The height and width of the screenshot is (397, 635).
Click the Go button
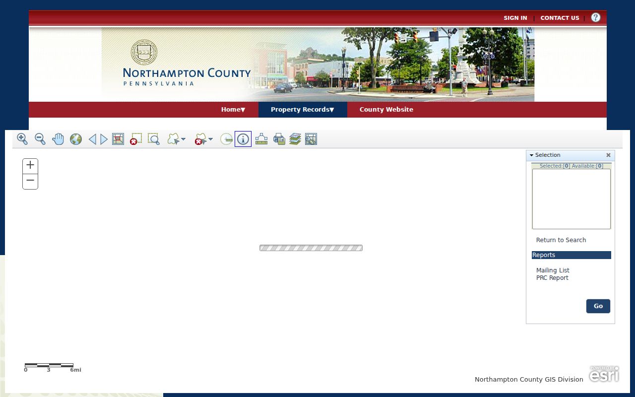pyautogui.click(x=598, y=306)
